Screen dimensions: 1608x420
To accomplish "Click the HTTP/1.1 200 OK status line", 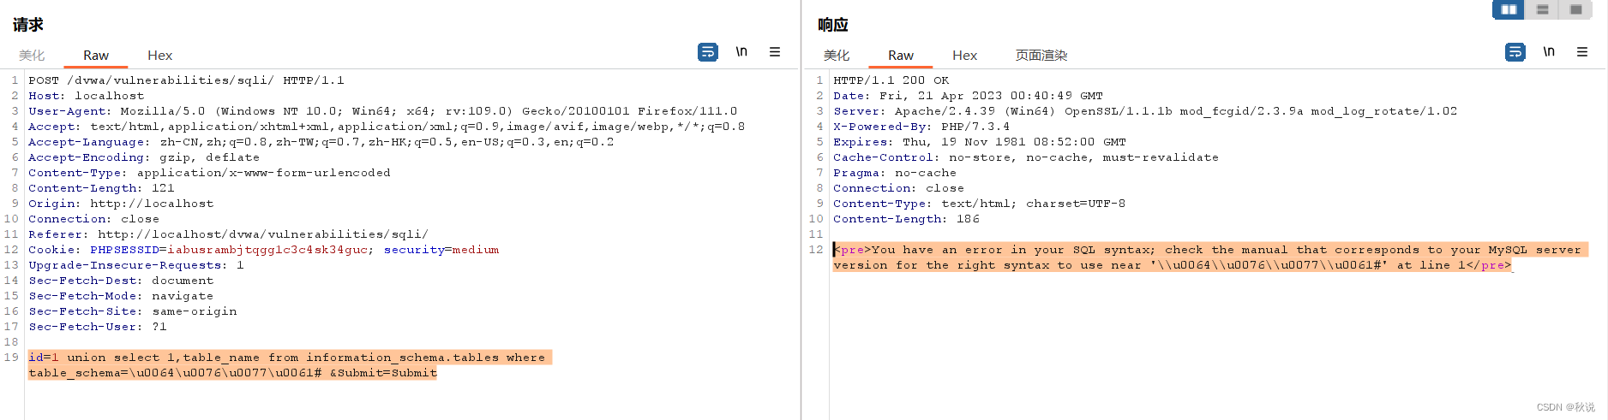I will [891, 80].
